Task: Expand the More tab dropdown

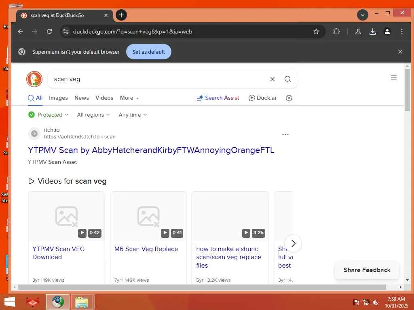Action: coord(129,98)
